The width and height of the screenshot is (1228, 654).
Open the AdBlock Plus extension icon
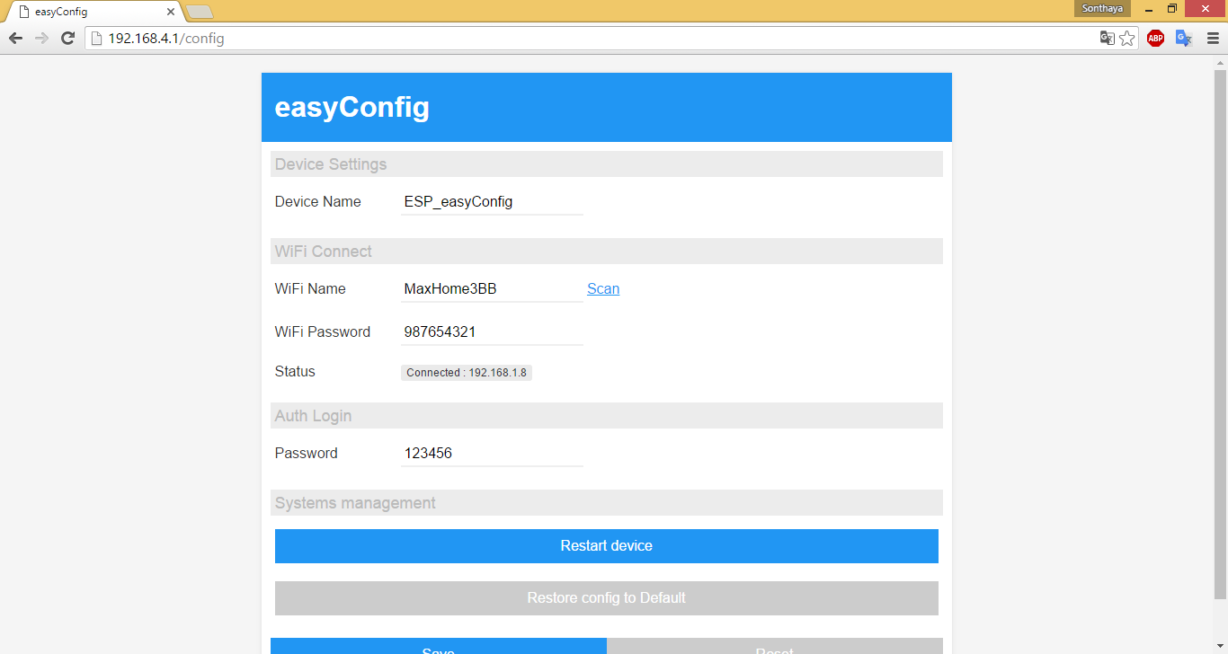(x=1155, y=38)
